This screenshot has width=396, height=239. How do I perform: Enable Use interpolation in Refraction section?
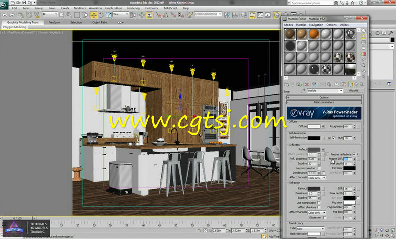(319, 203)
